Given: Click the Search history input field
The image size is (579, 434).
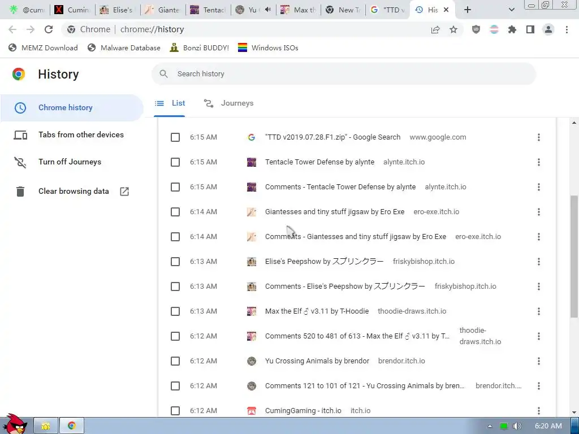Looking at the screenshot, I should point(344,74).
